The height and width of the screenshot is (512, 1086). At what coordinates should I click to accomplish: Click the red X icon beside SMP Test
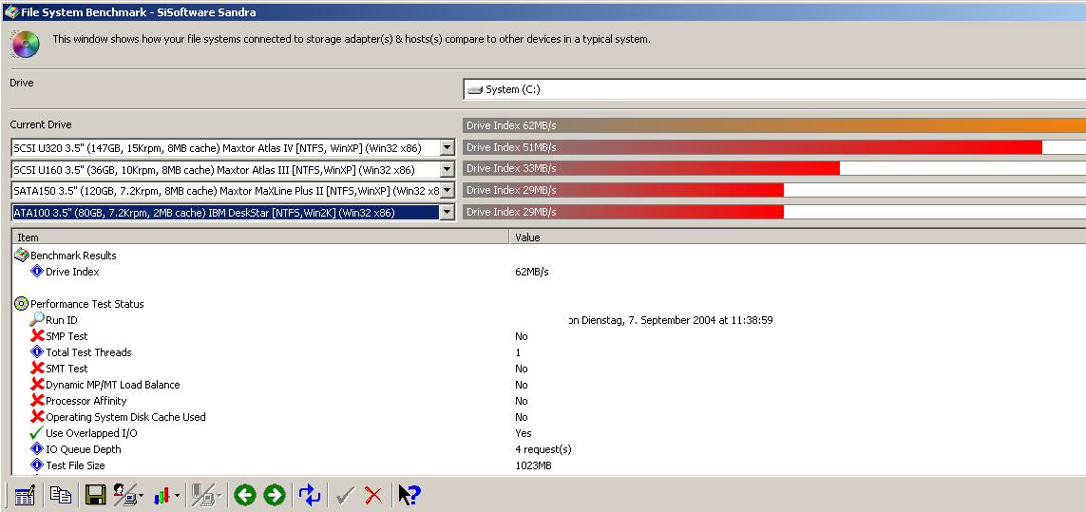click(x=37, y=336)
